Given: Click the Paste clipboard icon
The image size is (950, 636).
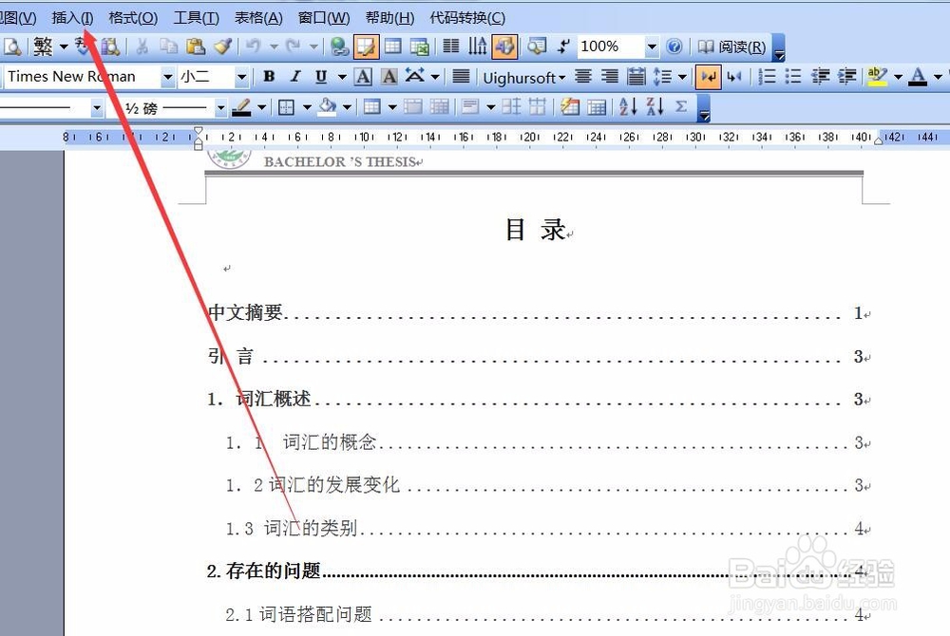Looking at the screenshot, I should point(195,47).
